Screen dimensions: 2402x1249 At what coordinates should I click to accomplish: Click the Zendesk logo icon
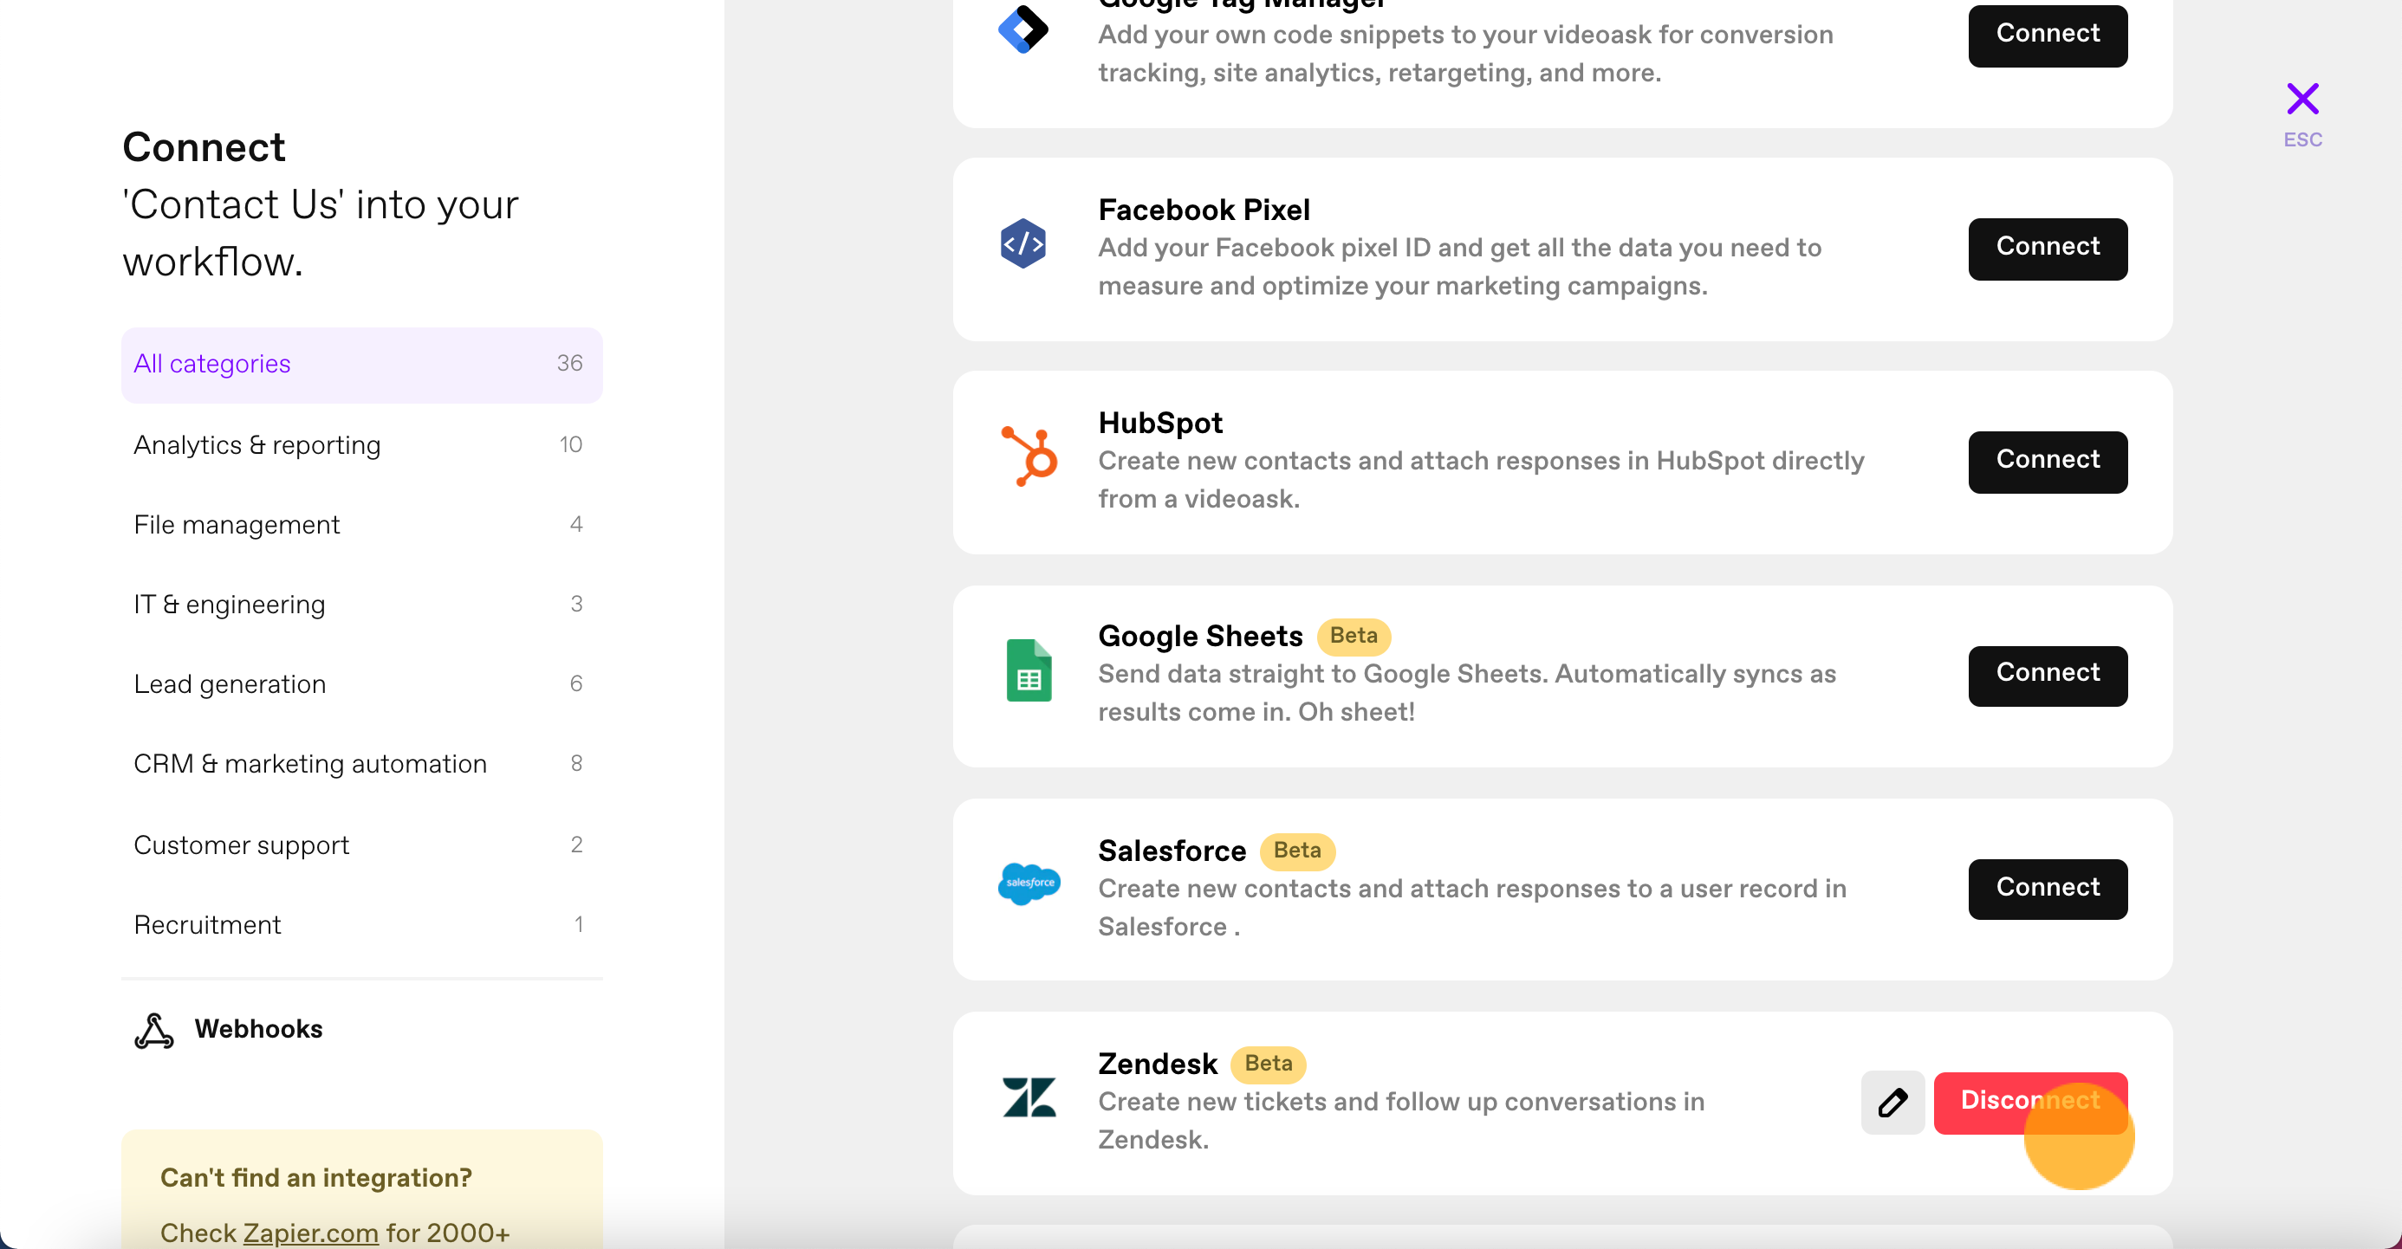click(1029, 1097)
